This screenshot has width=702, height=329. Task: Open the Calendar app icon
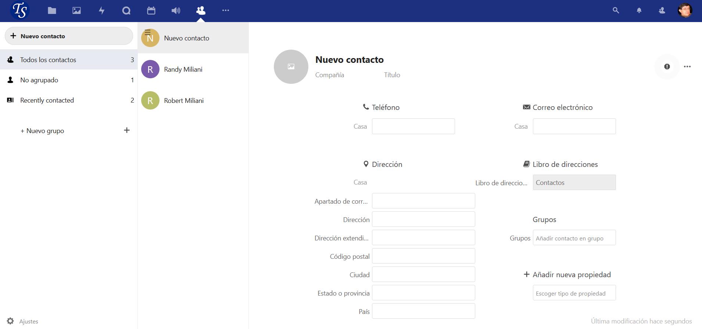tap(151, 11)
